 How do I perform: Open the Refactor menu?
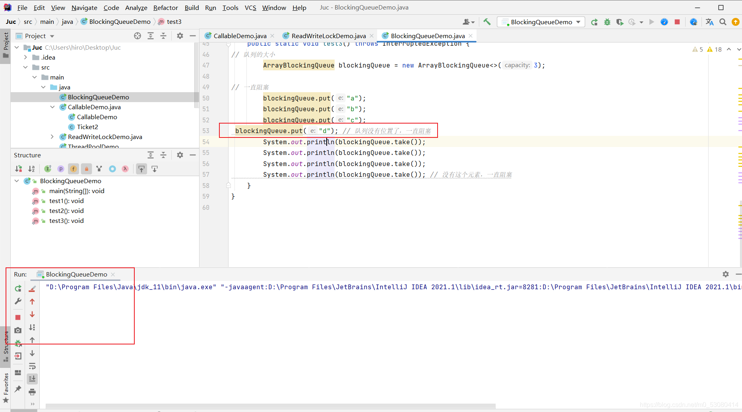coord(165,8)
